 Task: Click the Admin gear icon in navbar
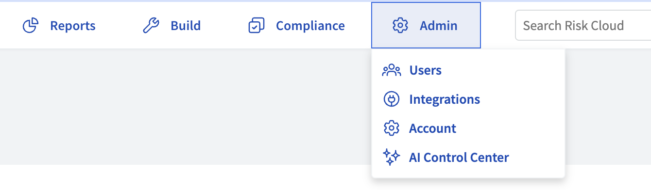tap(400, 26)
